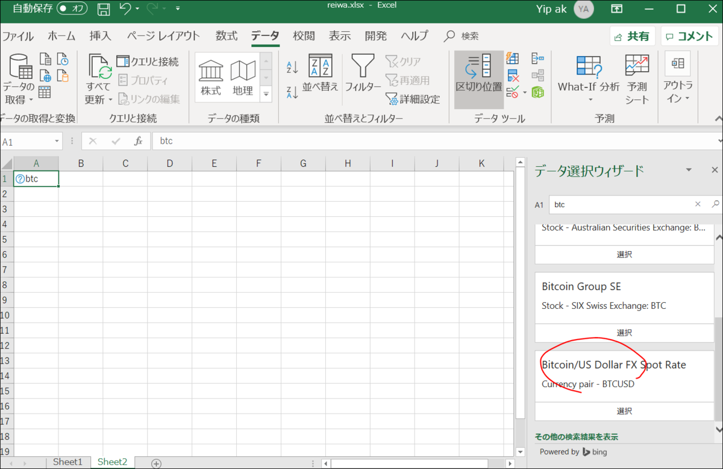723x469 pixels.
Task: Switch to the 表示 tab
Action: click(340, 36)
